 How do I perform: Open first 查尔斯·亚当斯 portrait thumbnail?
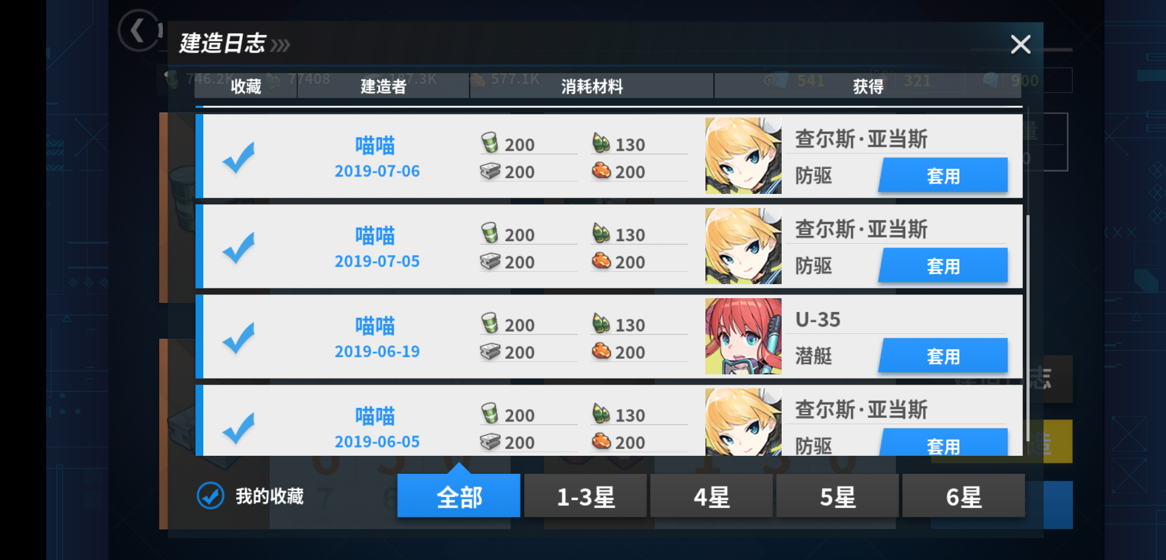coord(743,156)
